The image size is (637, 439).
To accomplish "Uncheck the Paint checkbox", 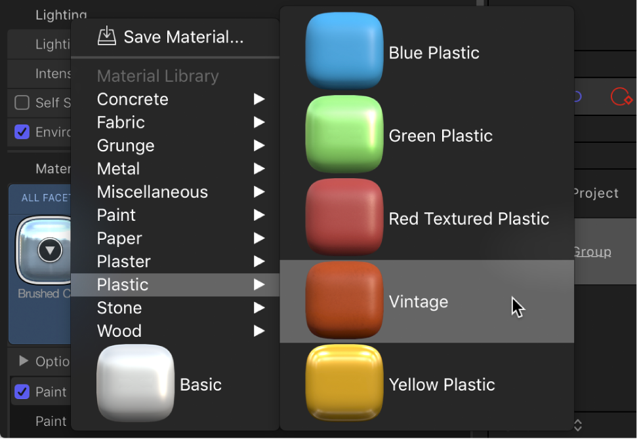I will (x=22, y=392).
